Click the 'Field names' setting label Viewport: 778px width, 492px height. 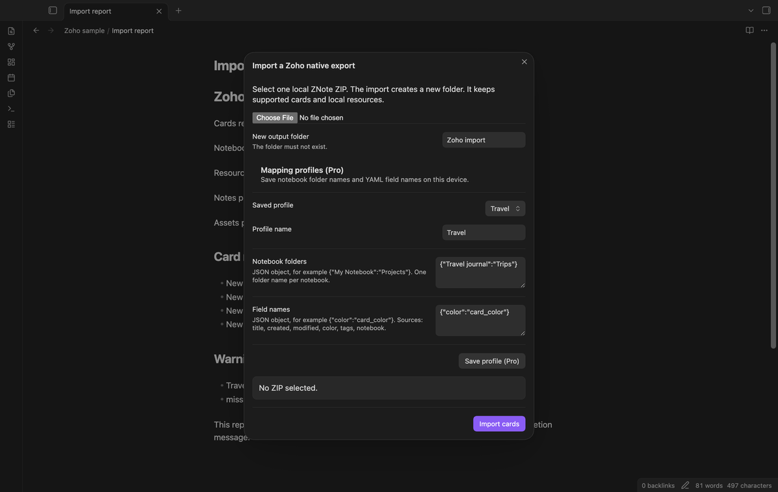point(271,309)
